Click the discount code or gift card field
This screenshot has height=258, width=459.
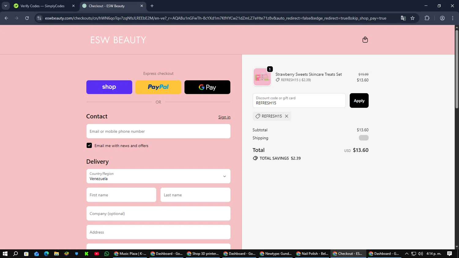click(299, 101)
